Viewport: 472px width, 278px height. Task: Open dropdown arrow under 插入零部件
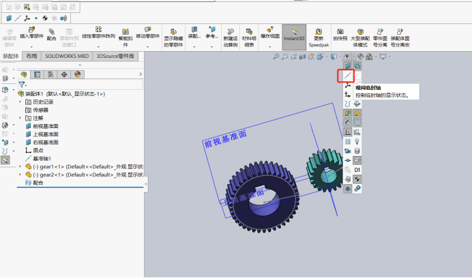pyautogui.click(x=31, y=46)
